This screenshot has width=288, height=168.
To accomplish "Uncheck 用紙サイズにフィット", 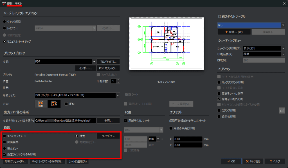I will point(126,121).
